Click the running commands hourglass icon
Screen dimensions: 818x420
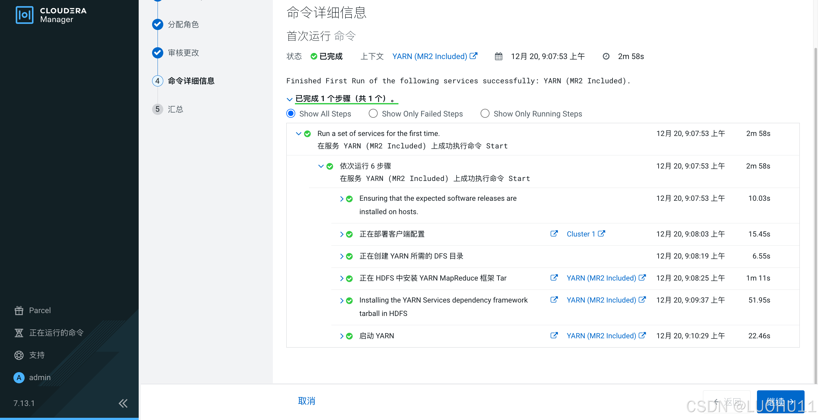(19, 333)
